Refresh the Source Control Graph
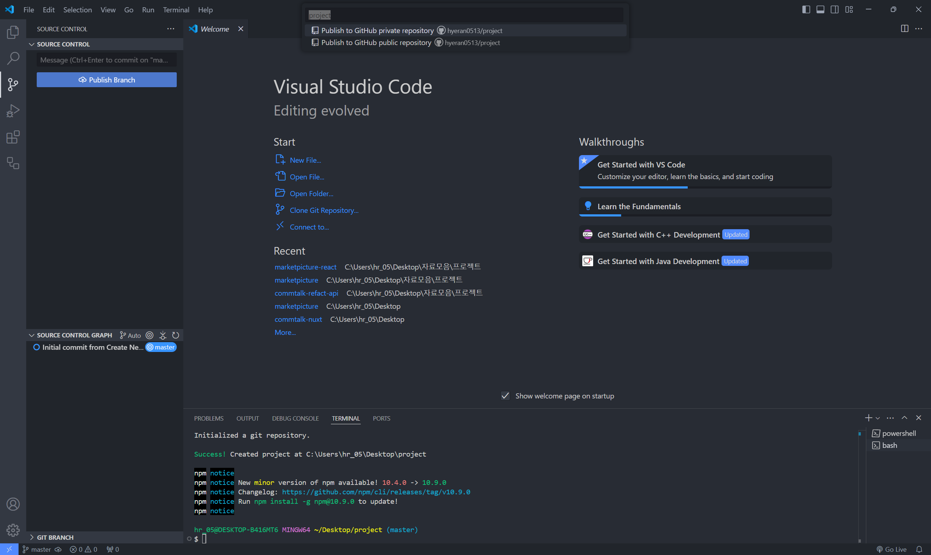 click(x=176, y=335)
